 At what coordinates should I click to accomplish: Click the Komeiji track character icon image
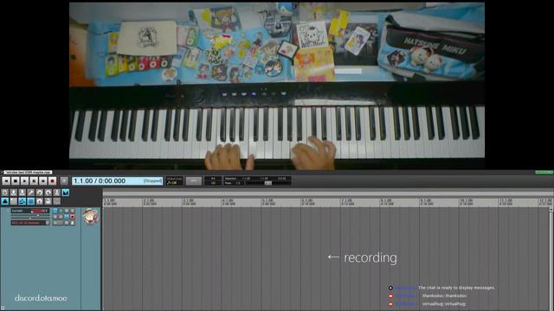(x=90, y=216)
